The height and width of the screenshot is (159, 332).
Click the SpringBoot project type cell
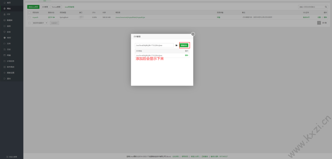click(x=64, y=17)
